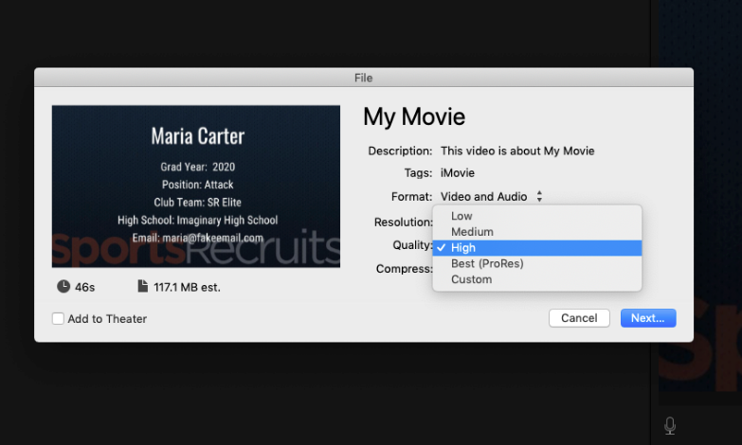The width and height of the screenshot is (742, 445).
Task: Click the Next... button
Action: click(648, 318)
